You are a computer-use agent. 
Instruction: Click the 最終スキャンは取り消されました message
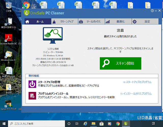coord(120,36)
